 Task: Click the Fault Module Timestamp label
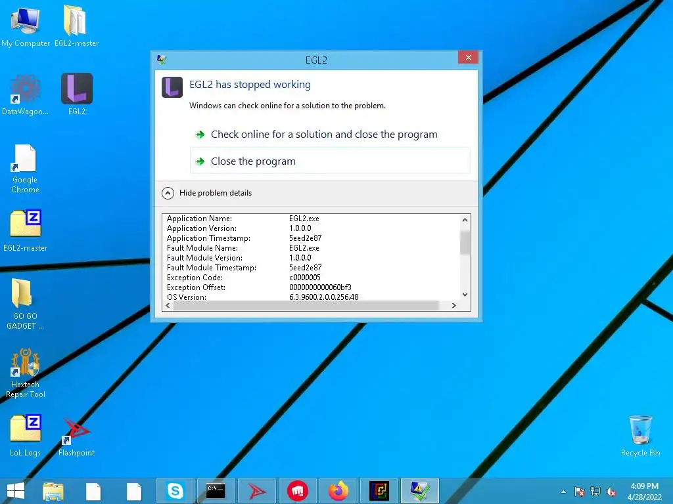[211, 268]
